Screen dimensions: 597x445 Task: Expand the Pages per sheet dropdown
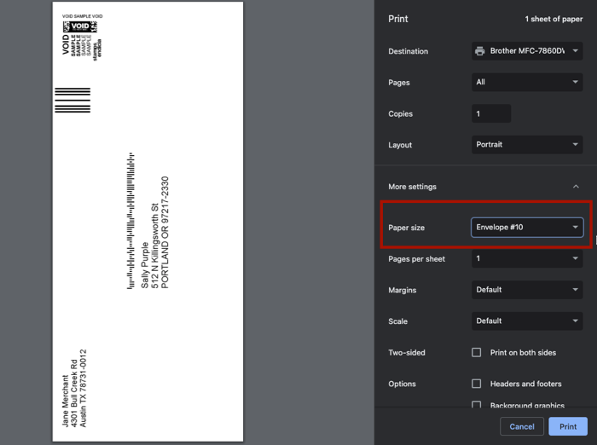(x=527, y=258)
